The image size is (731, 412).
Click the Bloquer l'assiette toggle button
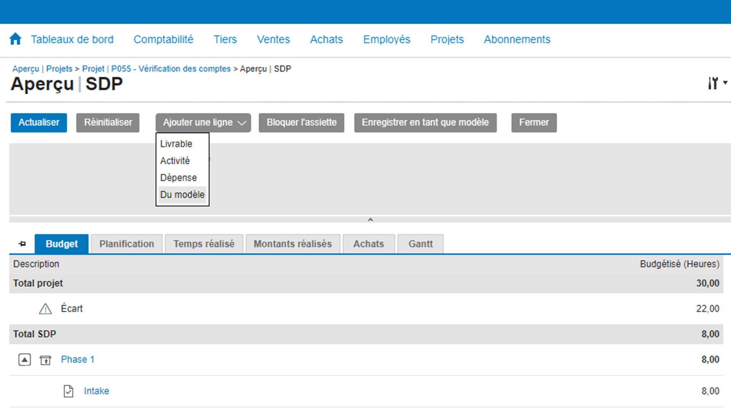click(302, 123)
